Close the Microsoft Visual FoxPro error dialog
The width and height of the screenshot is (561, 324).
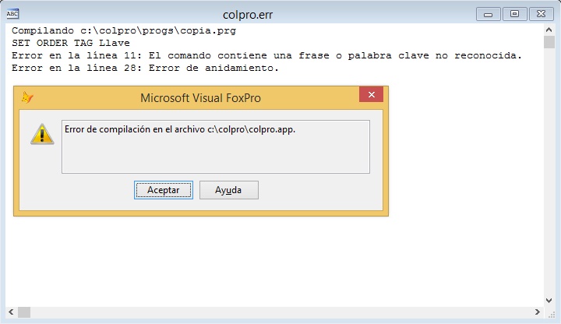point(372,95)
